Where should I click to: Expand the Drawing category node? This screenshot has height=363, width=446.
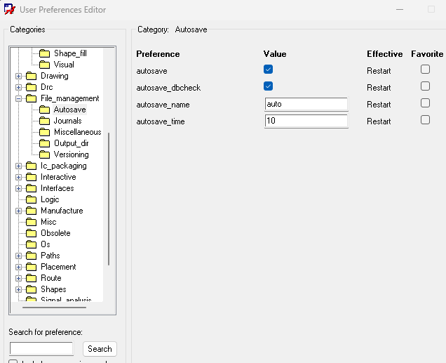18,76
